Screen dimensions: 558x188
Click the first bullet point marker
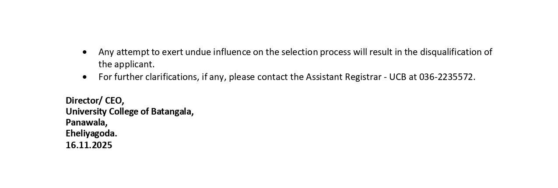(85, 52)
